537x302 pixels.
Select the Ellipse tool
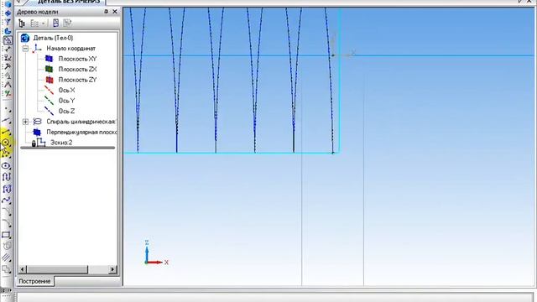6,166
